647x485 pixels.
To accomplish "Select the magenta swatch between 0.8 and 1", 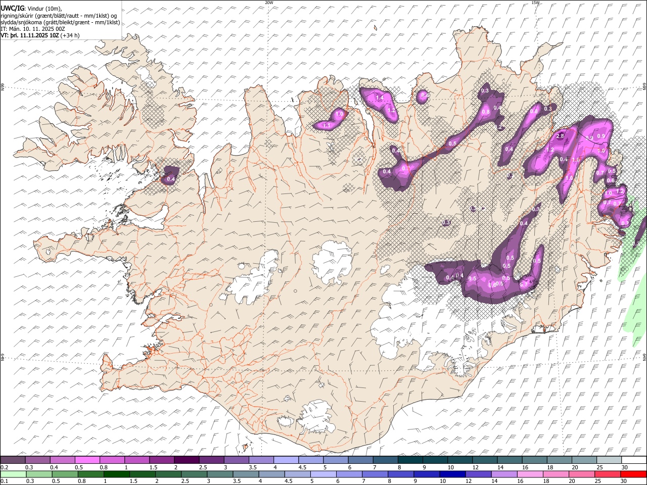I will pyautogui.click(x=112, y=460).
